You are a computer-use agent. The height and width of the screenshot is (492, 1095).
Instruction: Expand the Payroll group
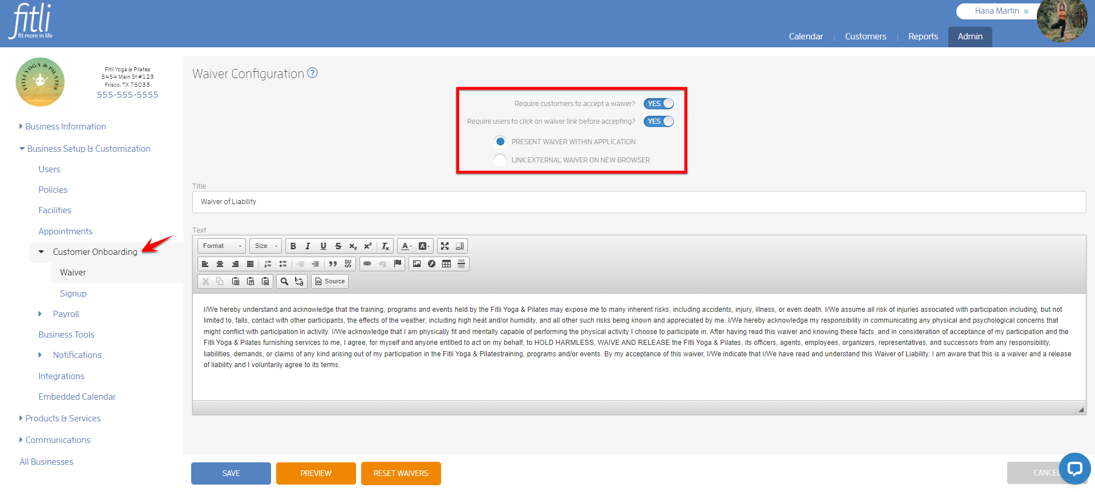(x=40, y=314)
